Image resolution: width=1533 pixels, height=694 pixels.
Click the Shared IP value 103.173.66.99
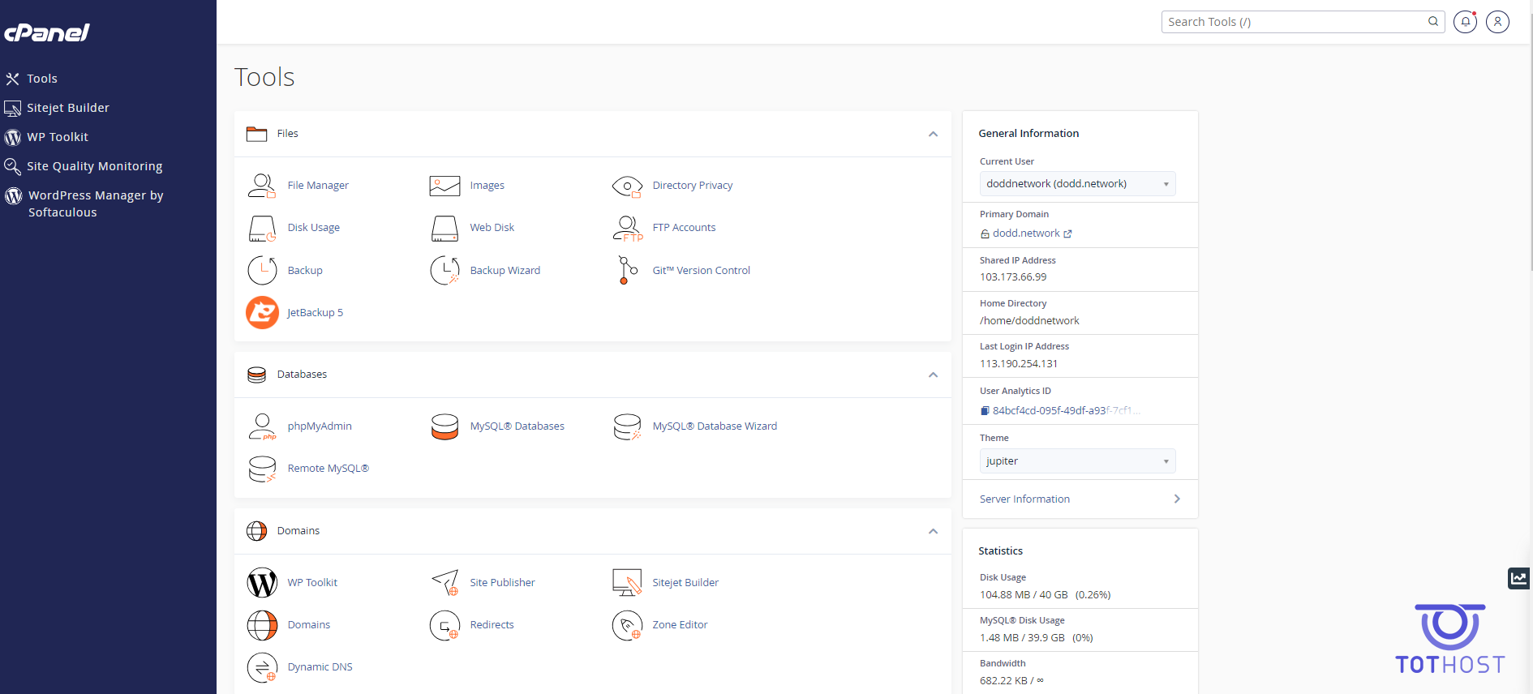coord(1013,277)
